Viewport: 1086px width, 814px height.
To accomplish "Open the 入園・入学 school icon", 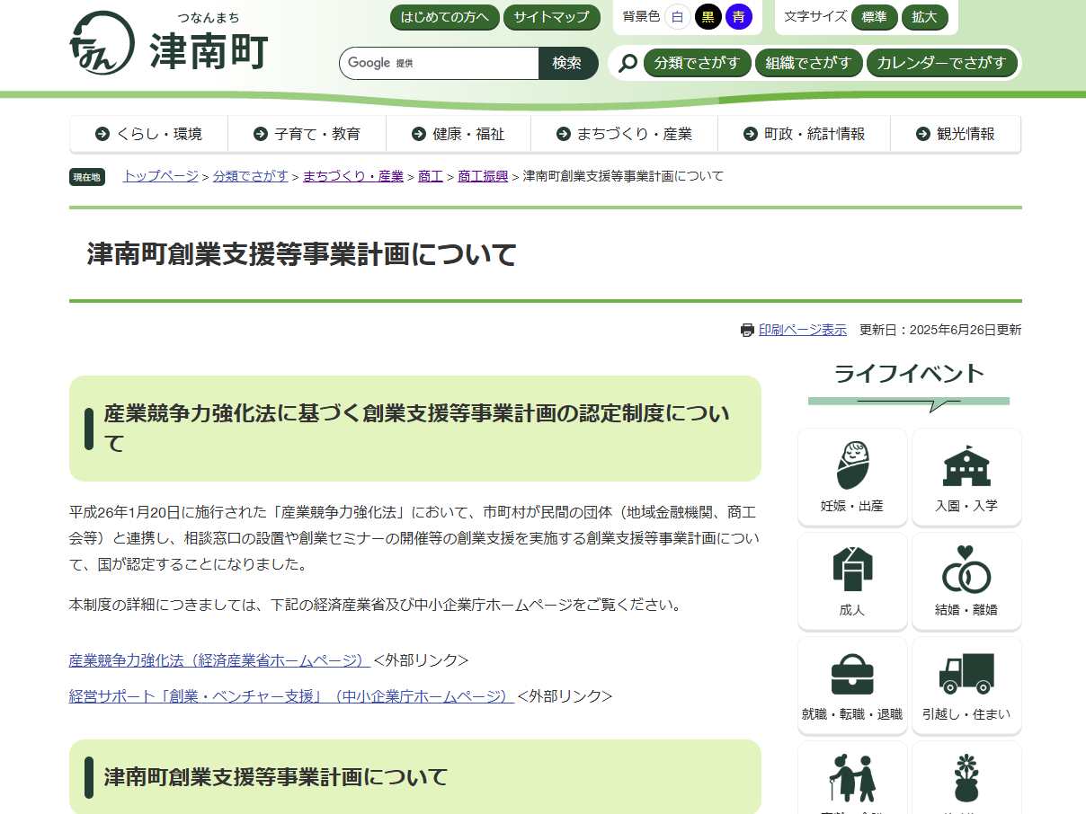I will [966, 476].
